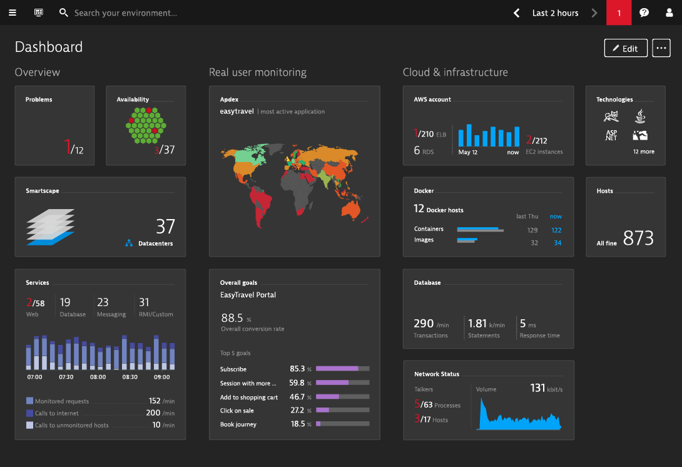This screenshot has height=467, width=682.
Task: Click the Monitored requests legend color swatch
Action: [29, 401]
